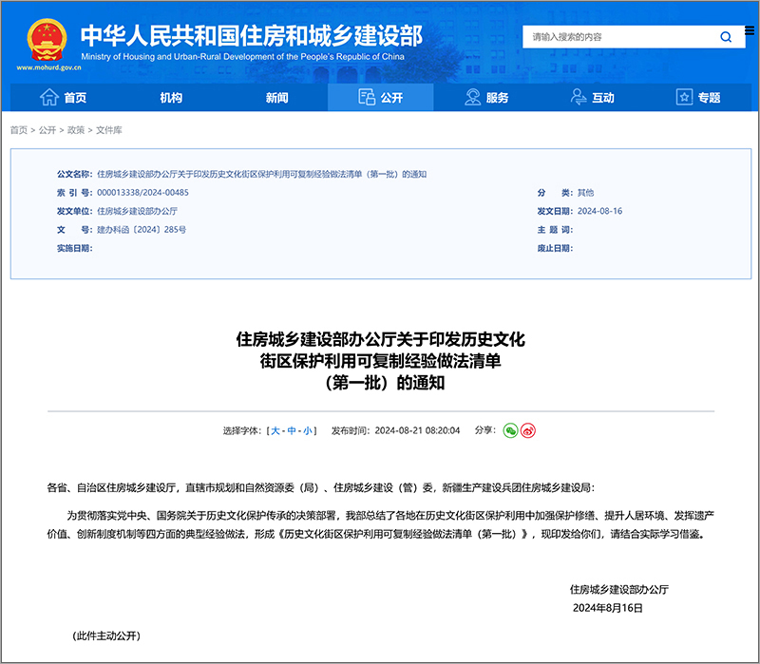Set font size to medium (中)

[x=292, y=431]
